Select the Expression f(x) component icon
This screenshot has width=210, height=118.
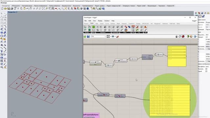click(122, 27)
